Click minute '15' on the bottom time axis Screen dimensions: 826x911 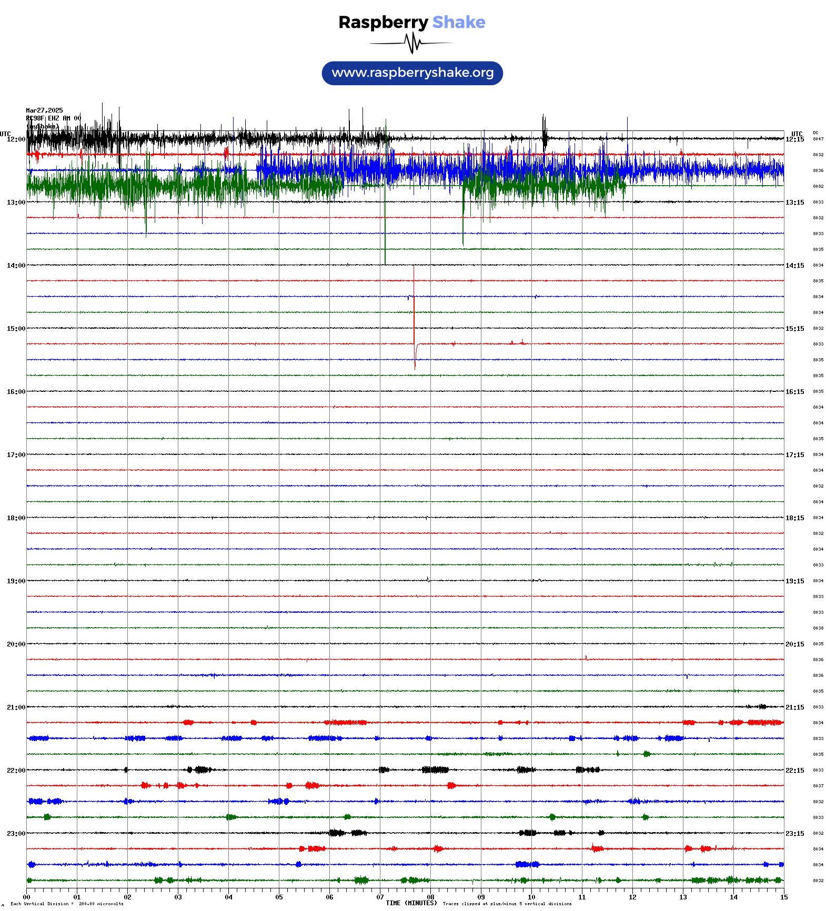784,897
